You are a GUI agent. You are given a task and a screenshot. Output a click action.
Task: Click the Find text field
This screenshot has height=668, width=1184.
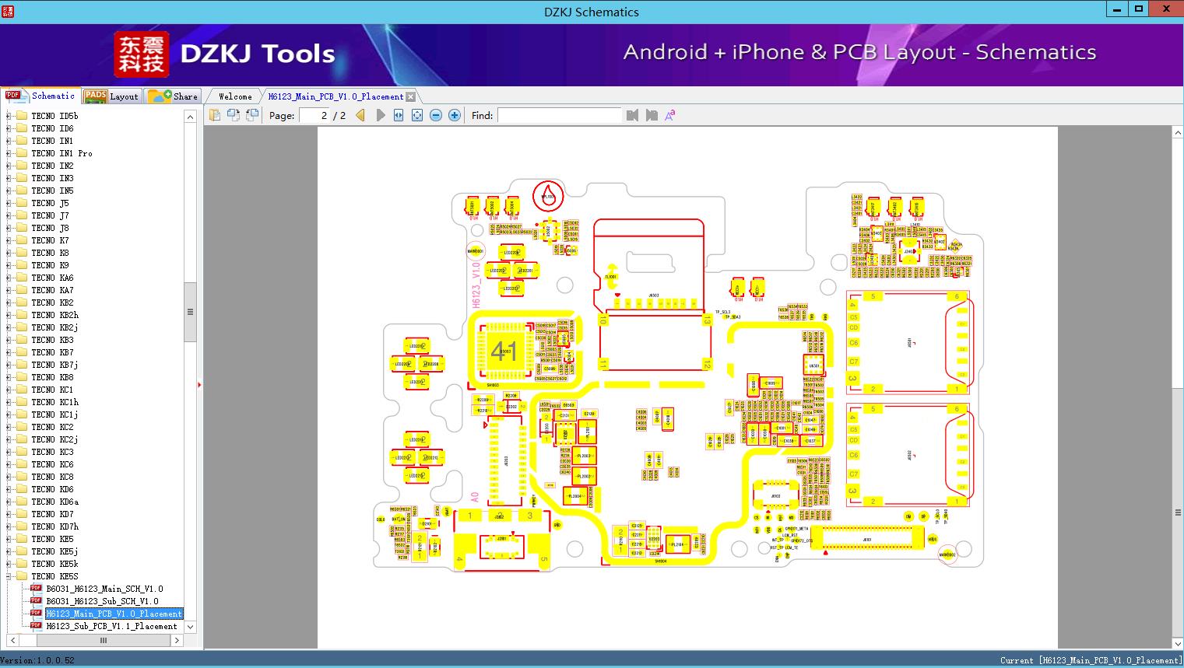click(x=560, y=115)
